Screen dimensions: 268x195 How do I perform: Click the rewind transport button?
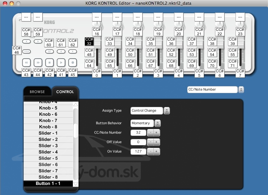[26, 62]
